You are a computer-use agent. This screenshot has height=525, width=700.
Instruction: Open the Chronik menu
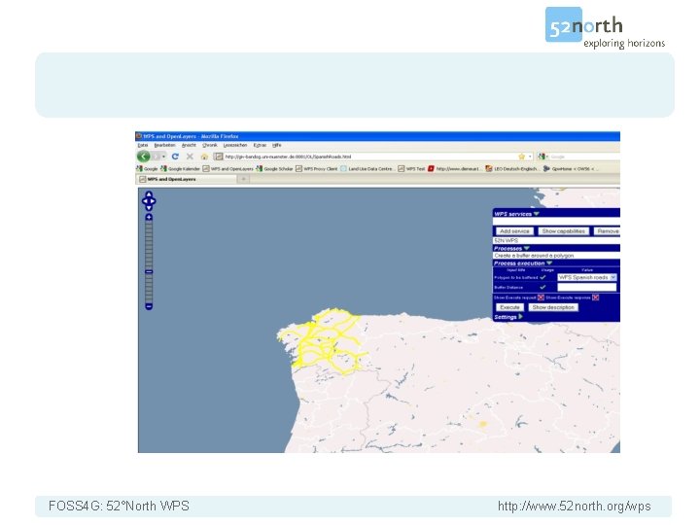(x=210, y=145)
